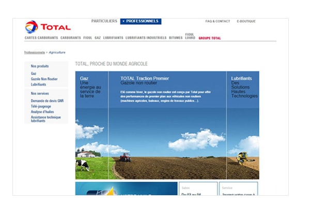Go to E-Boutique
Screen dimensions: 310x206
point(246,21)
